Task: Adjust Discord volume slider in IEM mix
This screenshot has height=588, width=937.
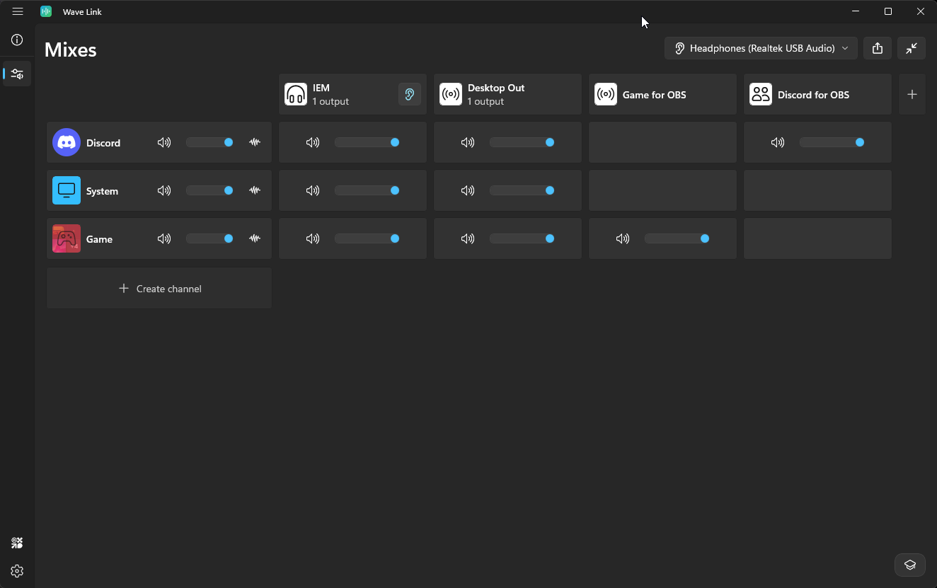Action: [367, 142]
